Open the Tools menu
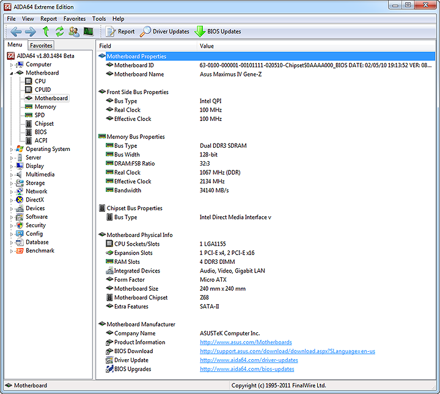This screenshot has width=440, height=394. pos(99,19)
